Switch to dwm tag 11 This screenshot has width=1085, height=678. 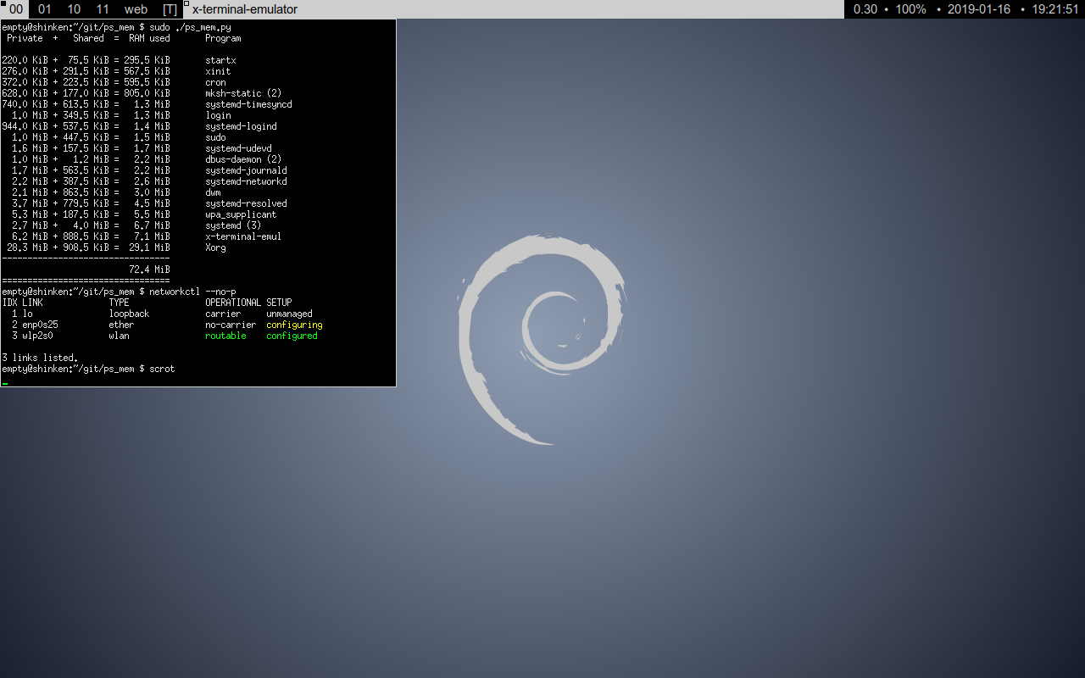[103, 9]
